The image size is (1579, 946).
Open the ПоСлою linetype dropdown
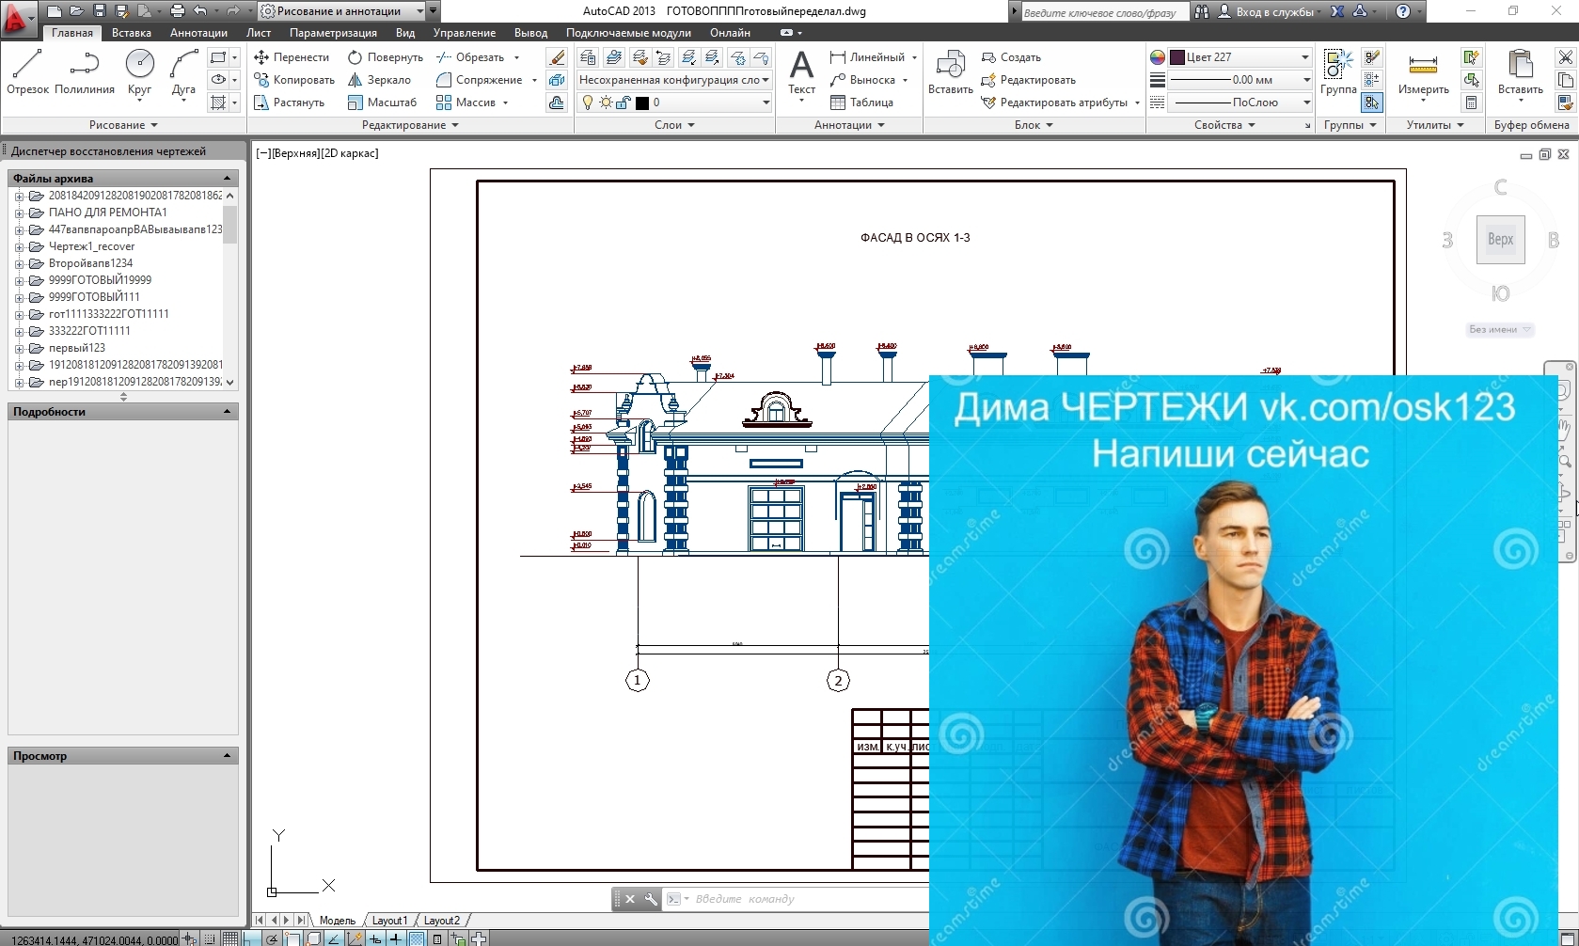[x=1240, y=102]
